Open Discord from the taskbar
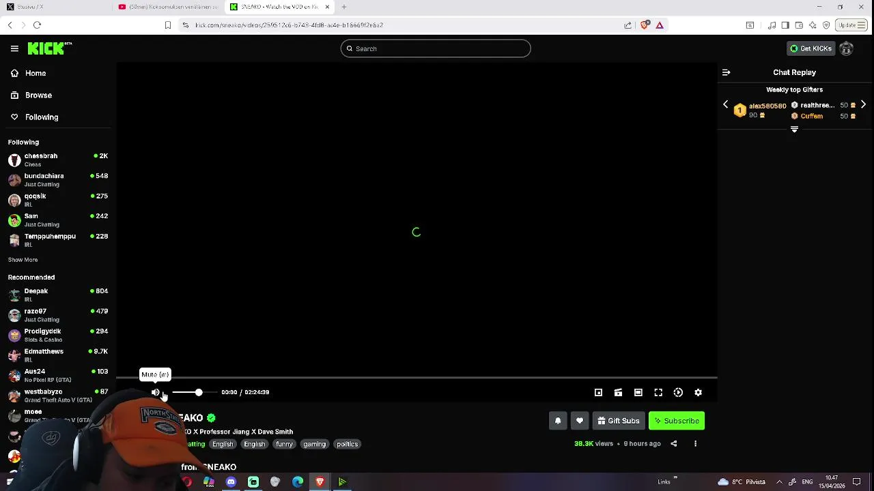Viewport: 874px width, 491px height. [231, 482]
